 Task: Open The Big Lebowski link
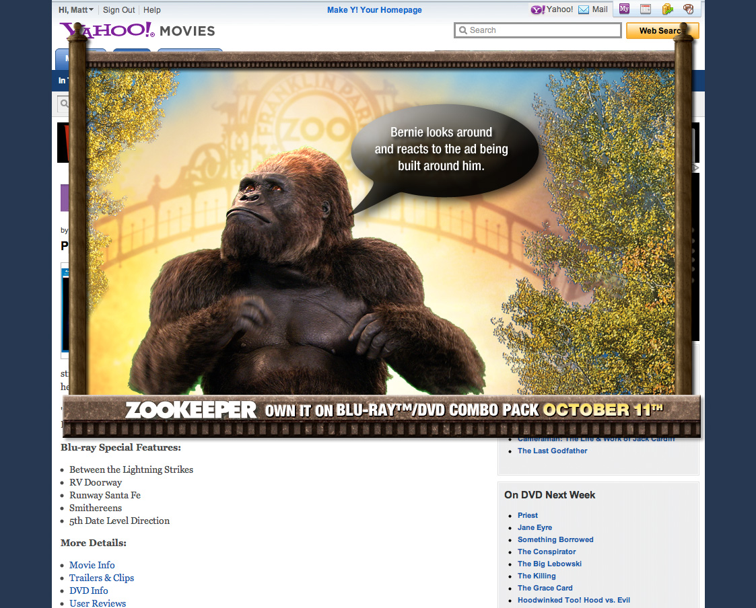pos(549,563)
